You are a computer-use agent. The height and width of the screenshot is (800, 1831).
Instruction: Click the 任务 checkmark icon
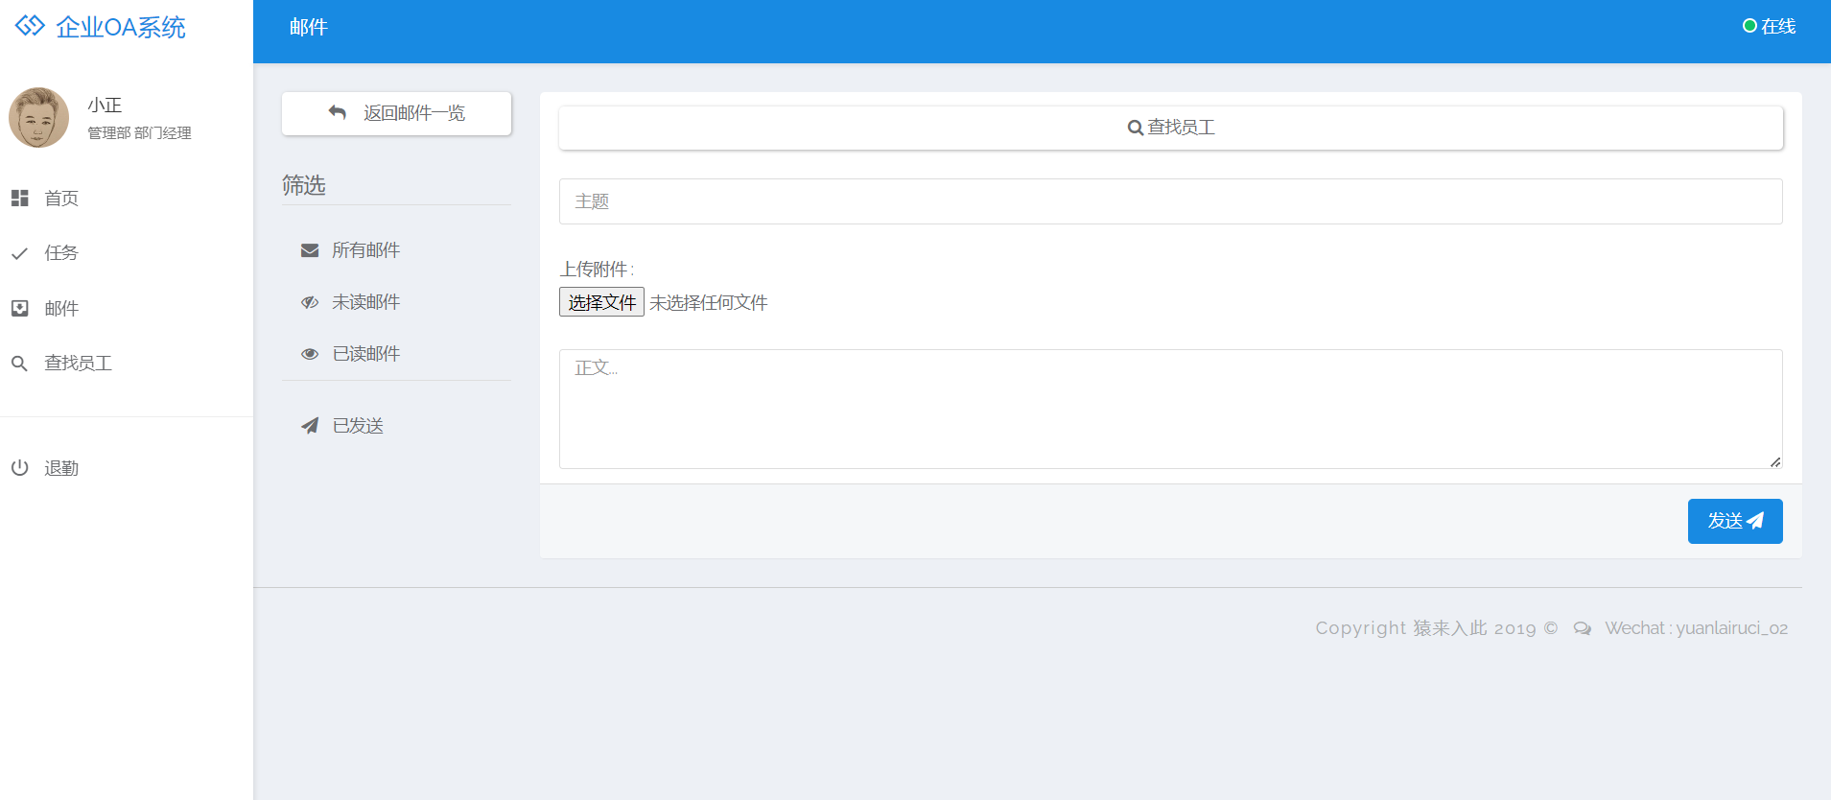tap(19, 253)
